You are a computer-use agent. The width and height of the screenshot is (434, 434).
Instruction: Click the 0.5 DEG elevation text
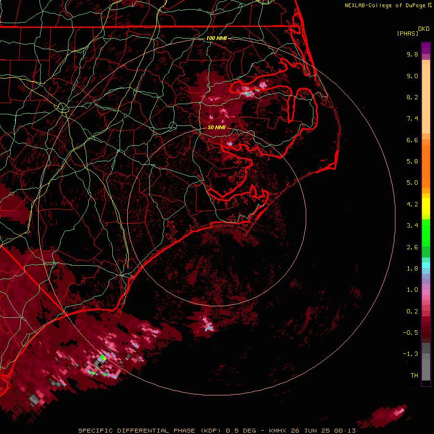(x=241, y=431)
